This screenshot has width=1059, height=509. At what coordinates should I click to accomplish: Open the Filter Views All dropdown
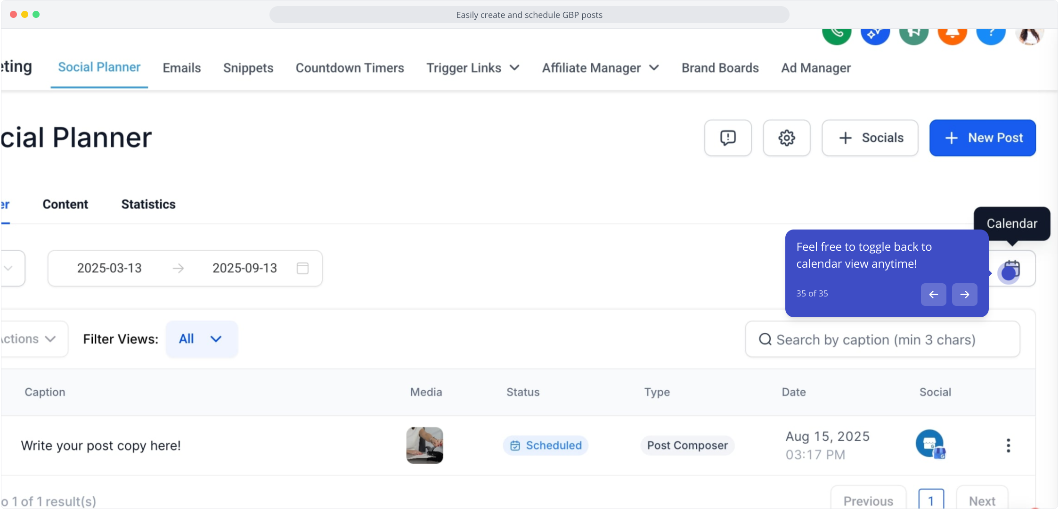pyautogui.click(x=202, y=339)
